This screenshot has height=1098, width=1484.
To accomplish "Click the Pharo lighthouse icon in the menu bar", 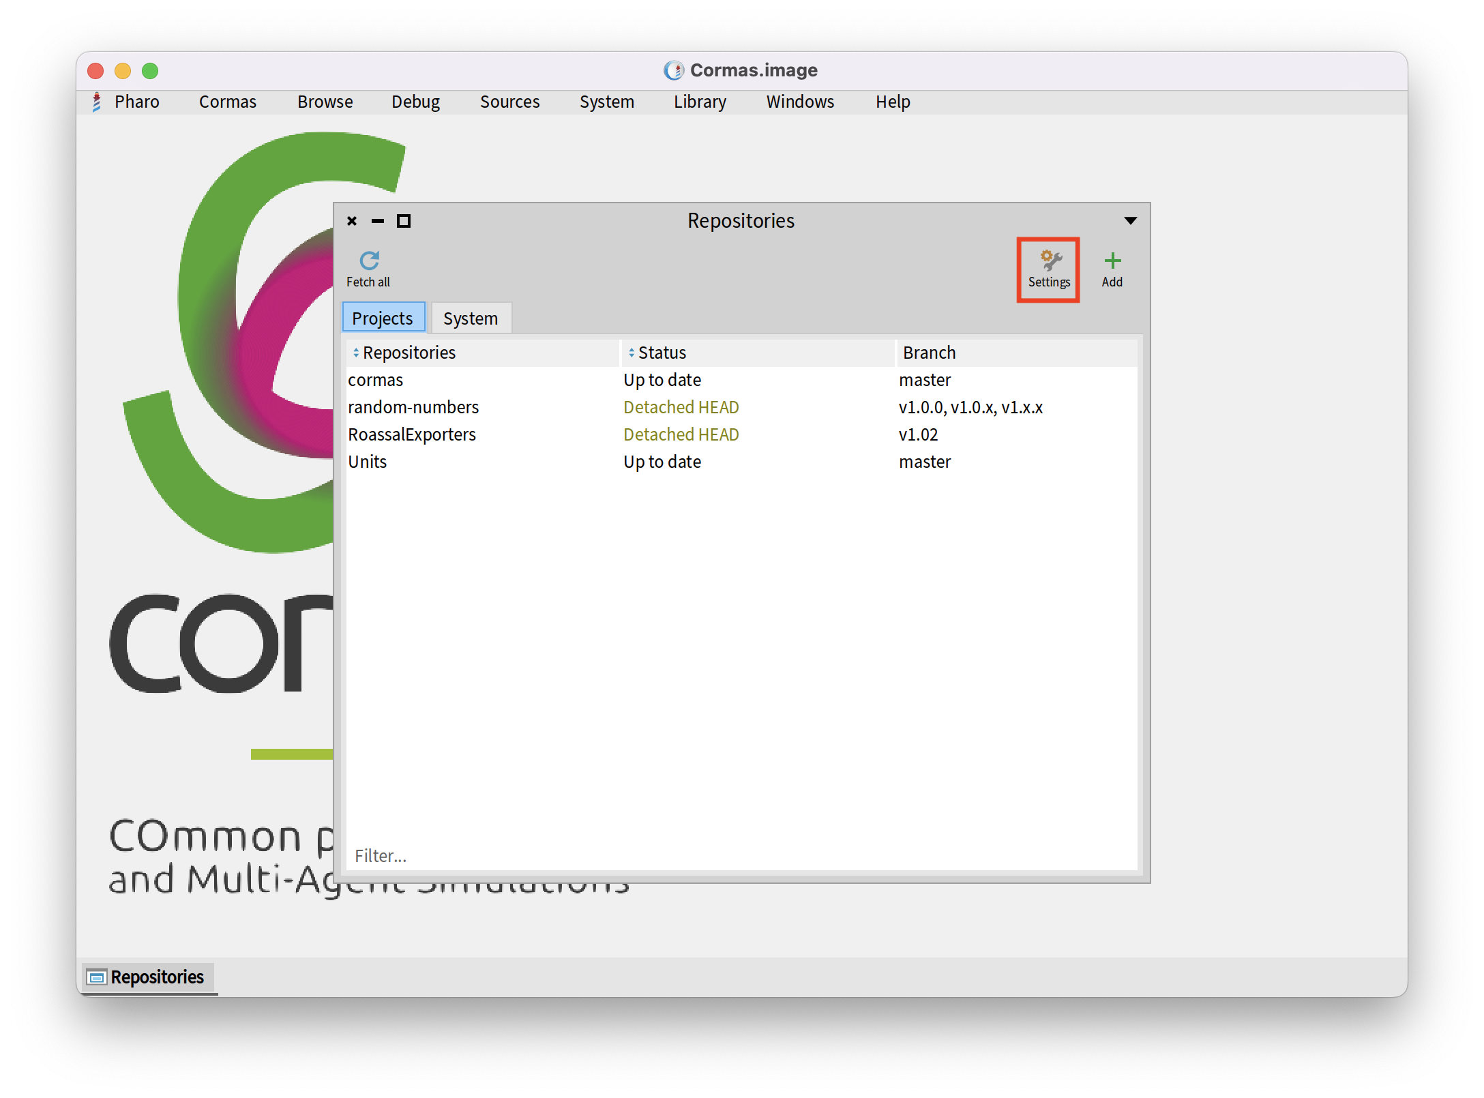I will 97,102.
